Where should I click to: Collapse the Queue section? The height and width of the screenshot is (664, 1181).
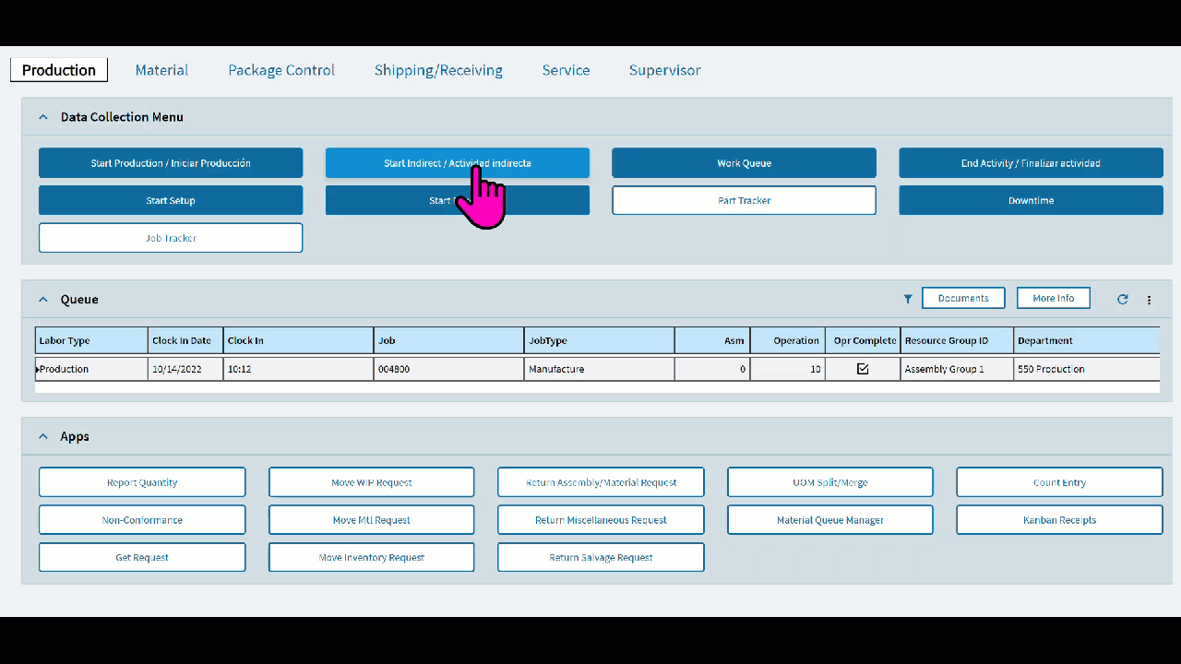click(x=42, y=299)
